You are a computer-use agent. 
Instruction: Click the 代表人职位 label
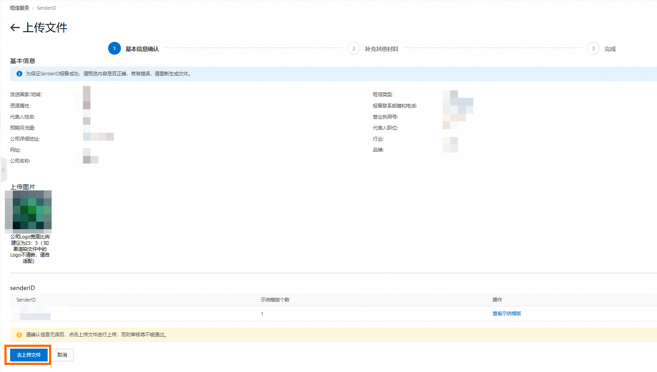click(x=385, y=128)
